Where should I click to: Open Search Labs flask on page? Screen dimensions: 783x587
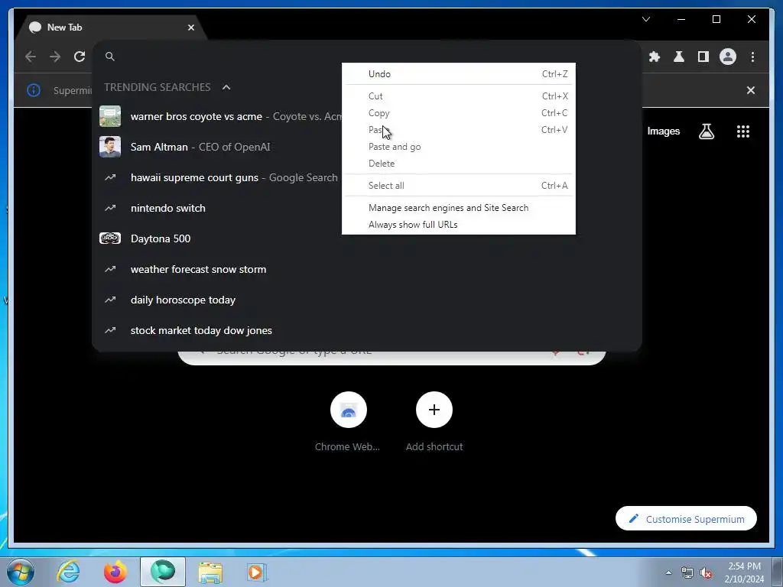[706, 131]
